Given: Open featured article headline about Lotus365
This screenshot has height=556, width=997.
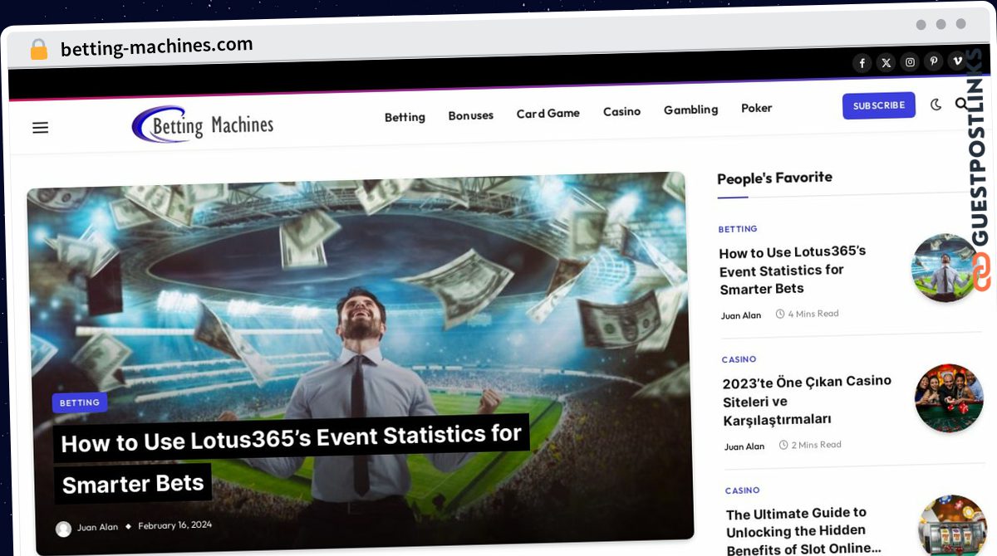Looking at the screenshot, I should click(291, 459).
